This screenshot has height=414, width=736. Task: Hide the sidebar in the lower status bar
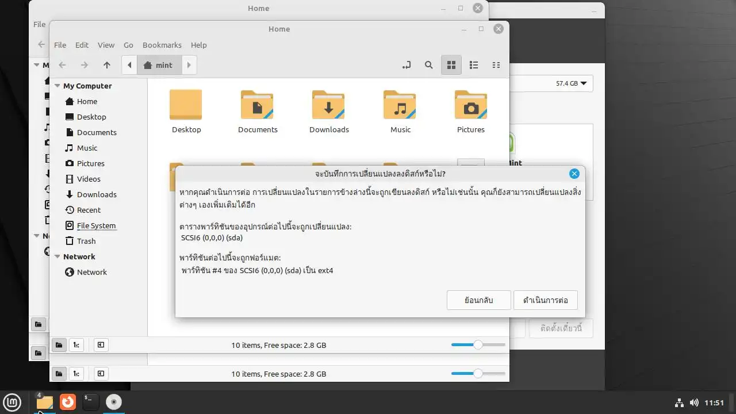[x=101, y=374]
